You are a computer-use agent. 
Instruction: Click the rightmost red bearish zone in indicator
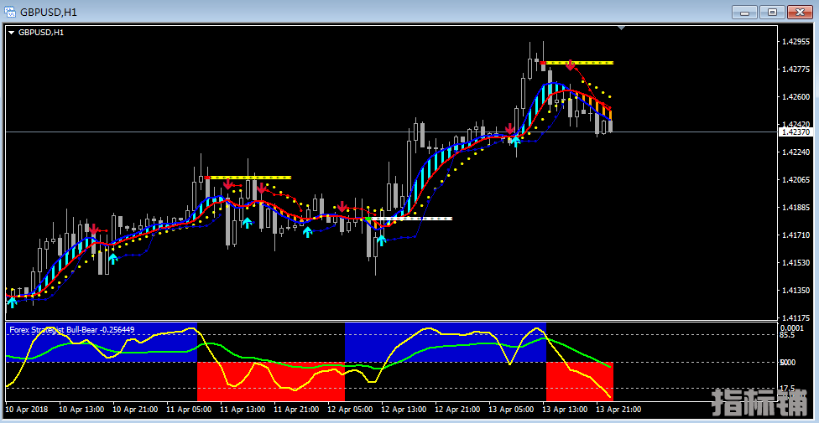[x=579, y=382]
